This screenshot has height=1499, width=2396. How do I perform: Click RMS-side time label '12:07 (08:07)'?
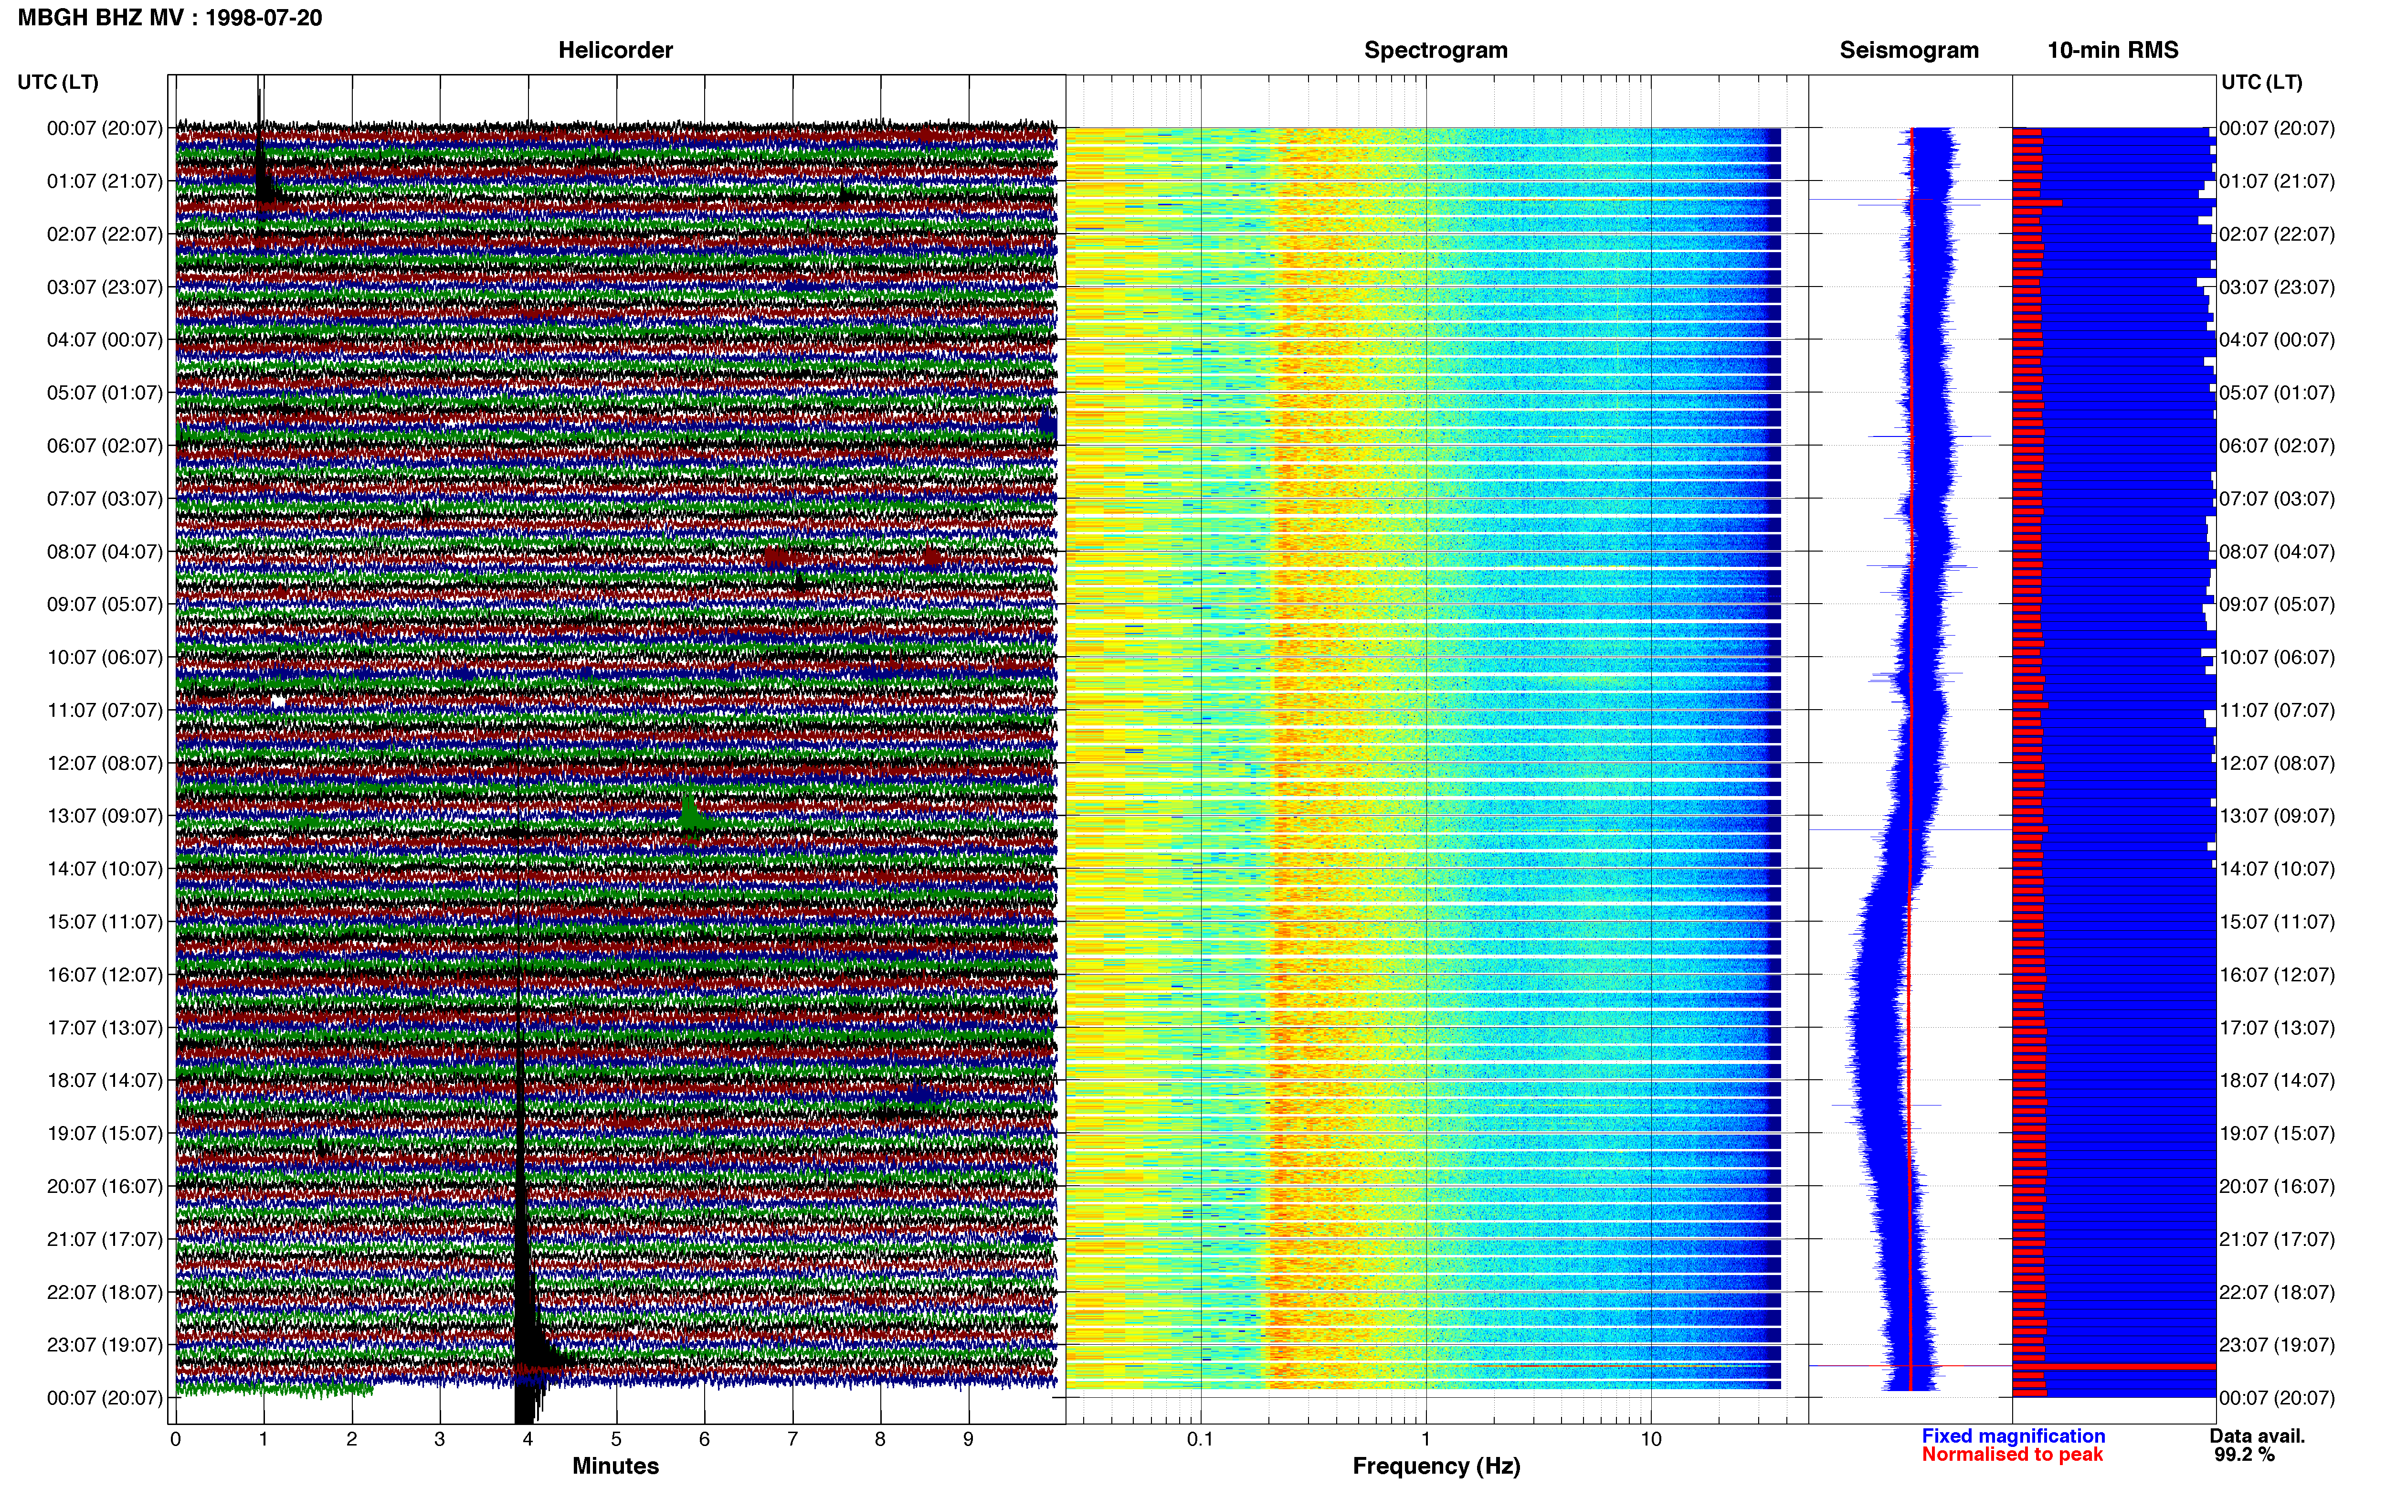(2277, 764)
